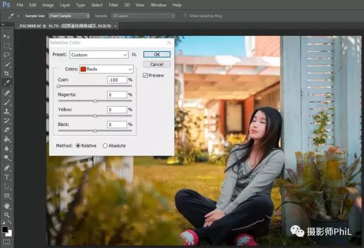Screen dimensions: 364x248
Task: Click the Yellow percentage input field
Action: [117, 110]
